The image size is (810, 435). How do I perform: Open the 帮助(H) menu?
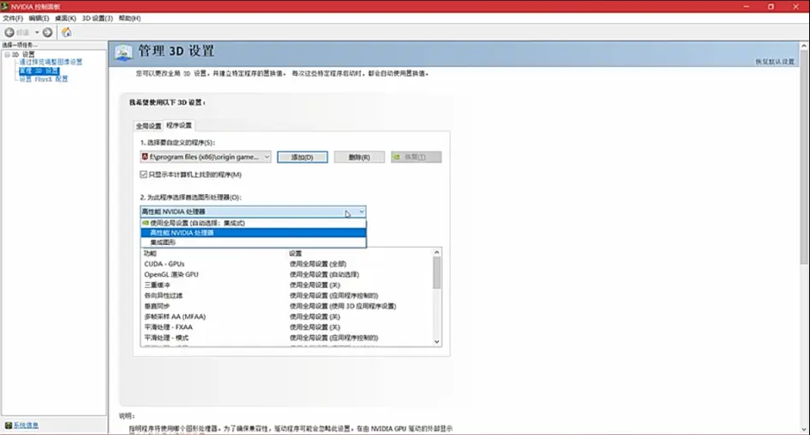(130, 18)
